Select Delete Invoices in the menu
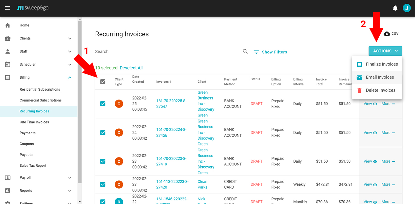 click(x=380, y=90)
